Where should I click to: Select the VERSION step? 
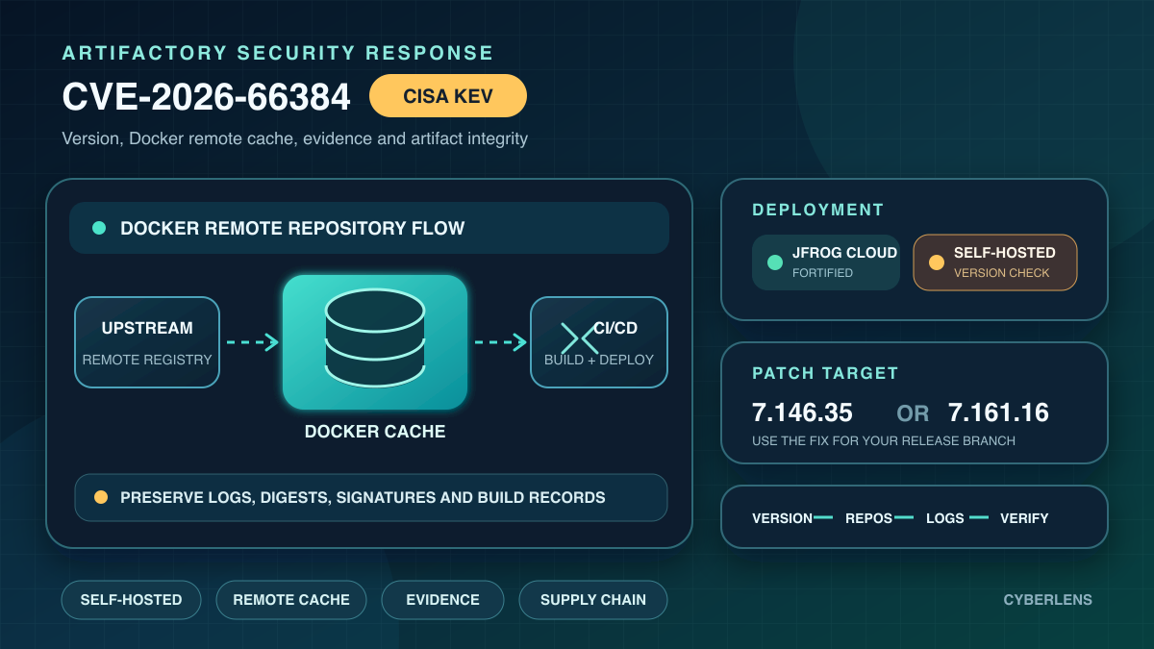782,518
